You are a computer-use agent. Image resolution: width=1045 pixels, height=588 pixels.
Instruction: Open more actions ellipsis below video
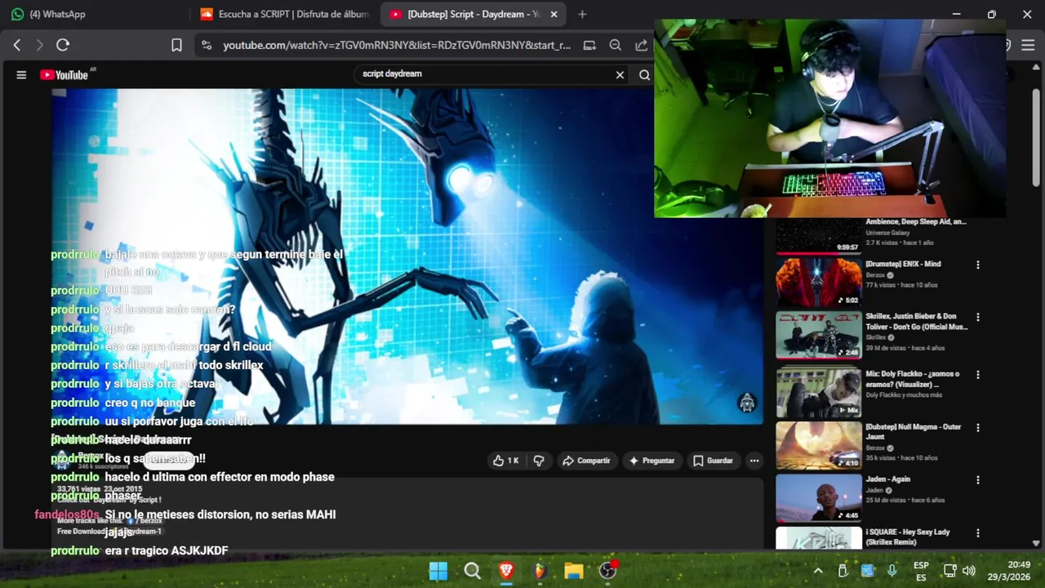[754, 461]
